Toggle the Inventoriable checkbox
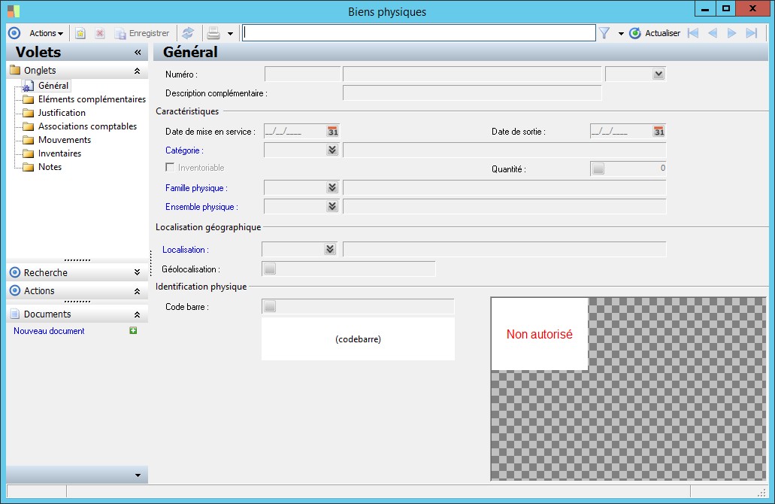This screenshot has height=504, width=775. coord(171,168)
